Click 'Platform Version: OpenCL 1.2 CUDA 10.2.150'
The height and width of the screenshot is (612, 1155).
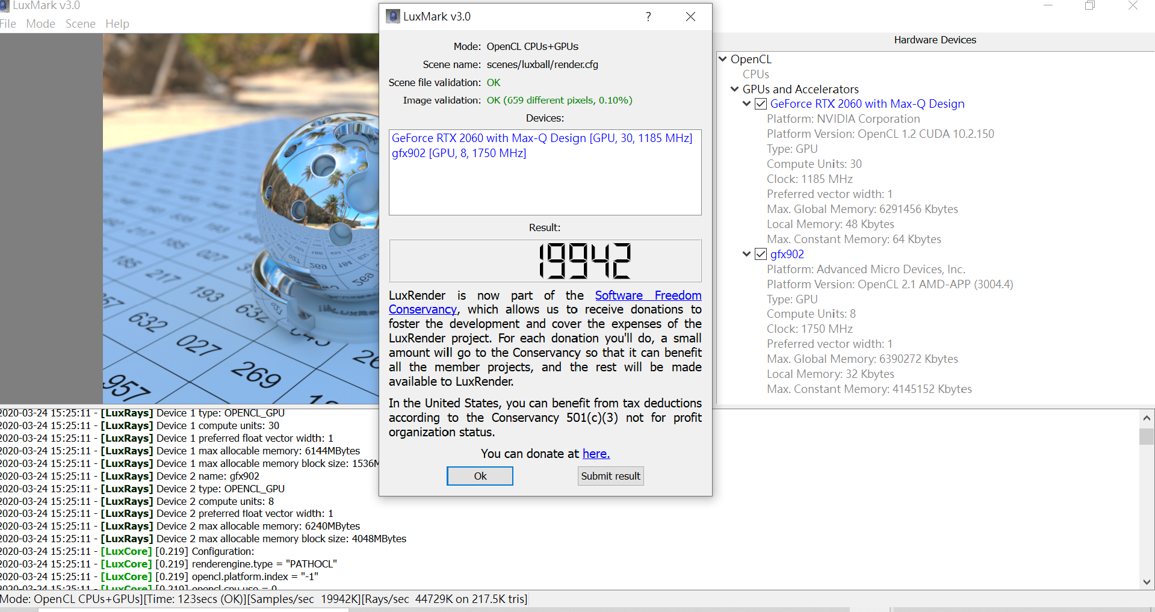click(x=881, y=134)
